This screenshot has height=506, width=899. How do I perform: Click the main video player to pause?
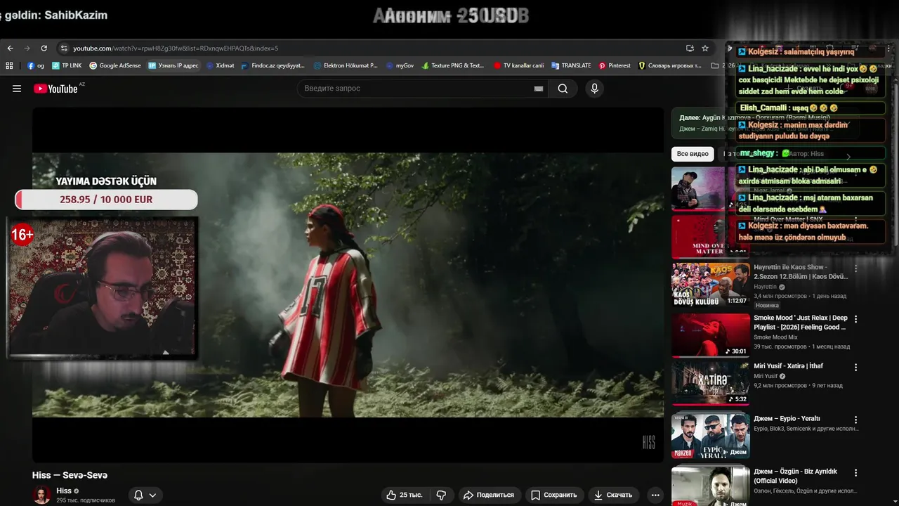(348, 285)
